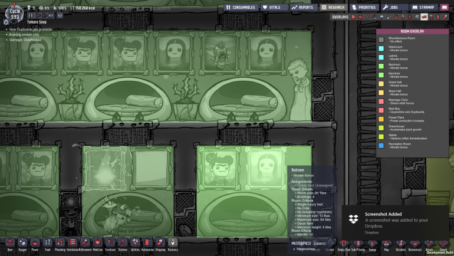This screenshot has height=256, width=454.
Task: Select the Sub-Priority tool
Action: click(x=358, y=245)
